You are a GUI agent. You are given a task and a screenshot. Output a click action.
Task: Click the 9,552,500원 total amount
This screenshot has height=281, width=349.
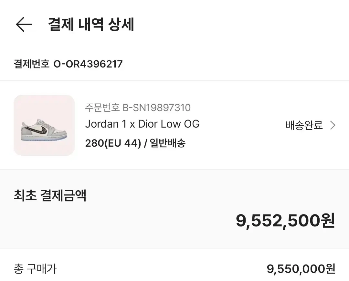[x=285, y=221]
